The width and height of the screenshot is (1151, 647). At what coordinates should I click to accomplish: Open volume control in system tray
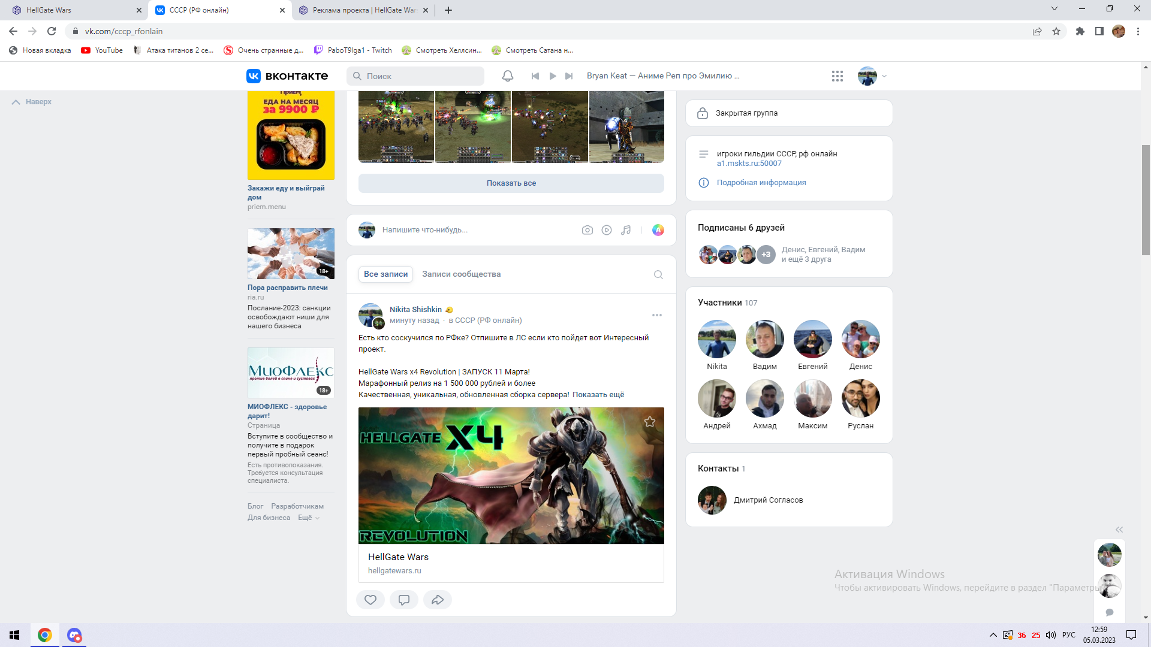pyautogui.click(x=1051, y=635)
